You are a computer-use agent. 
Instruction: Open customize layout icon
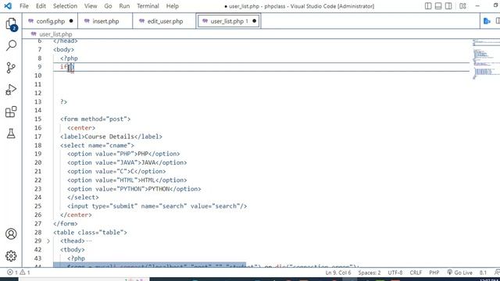[462, 5]
